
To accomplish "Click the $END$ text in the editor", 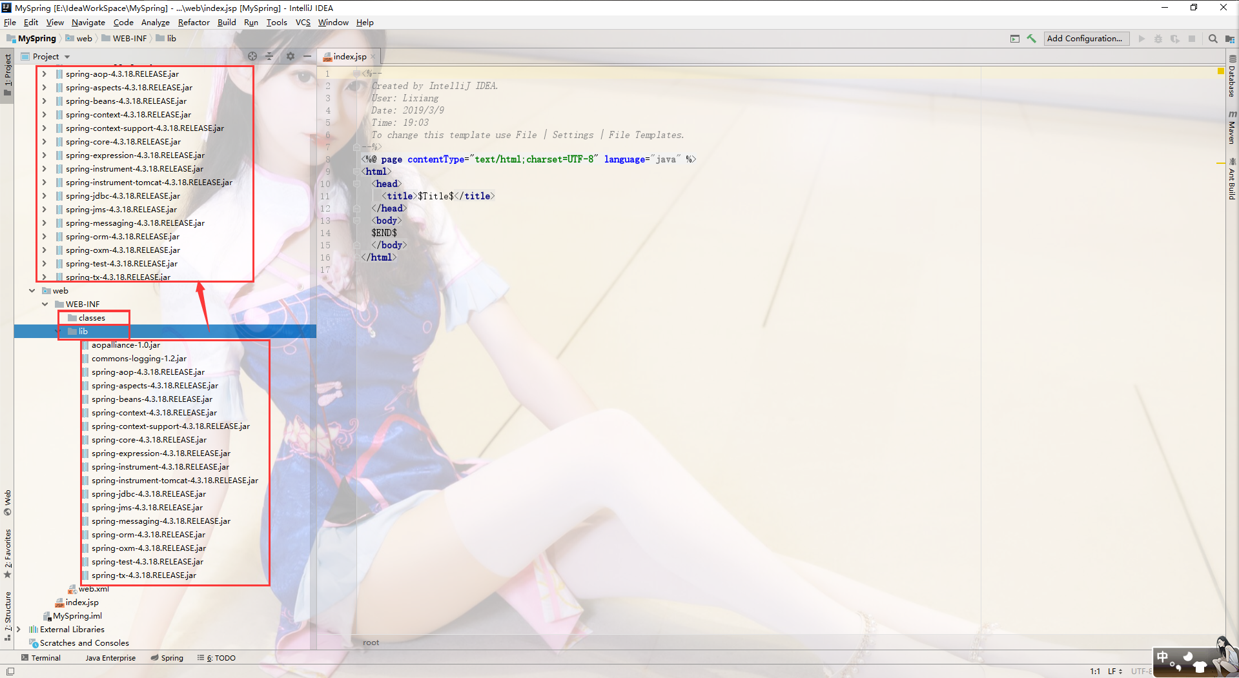I will 384,233.
